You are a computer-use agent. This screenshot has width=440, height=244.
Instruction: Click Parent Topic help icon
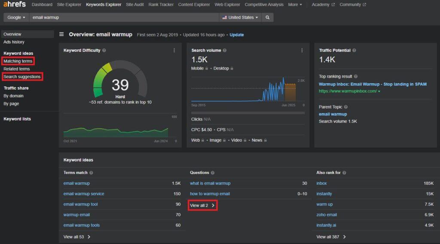(346, 107)
